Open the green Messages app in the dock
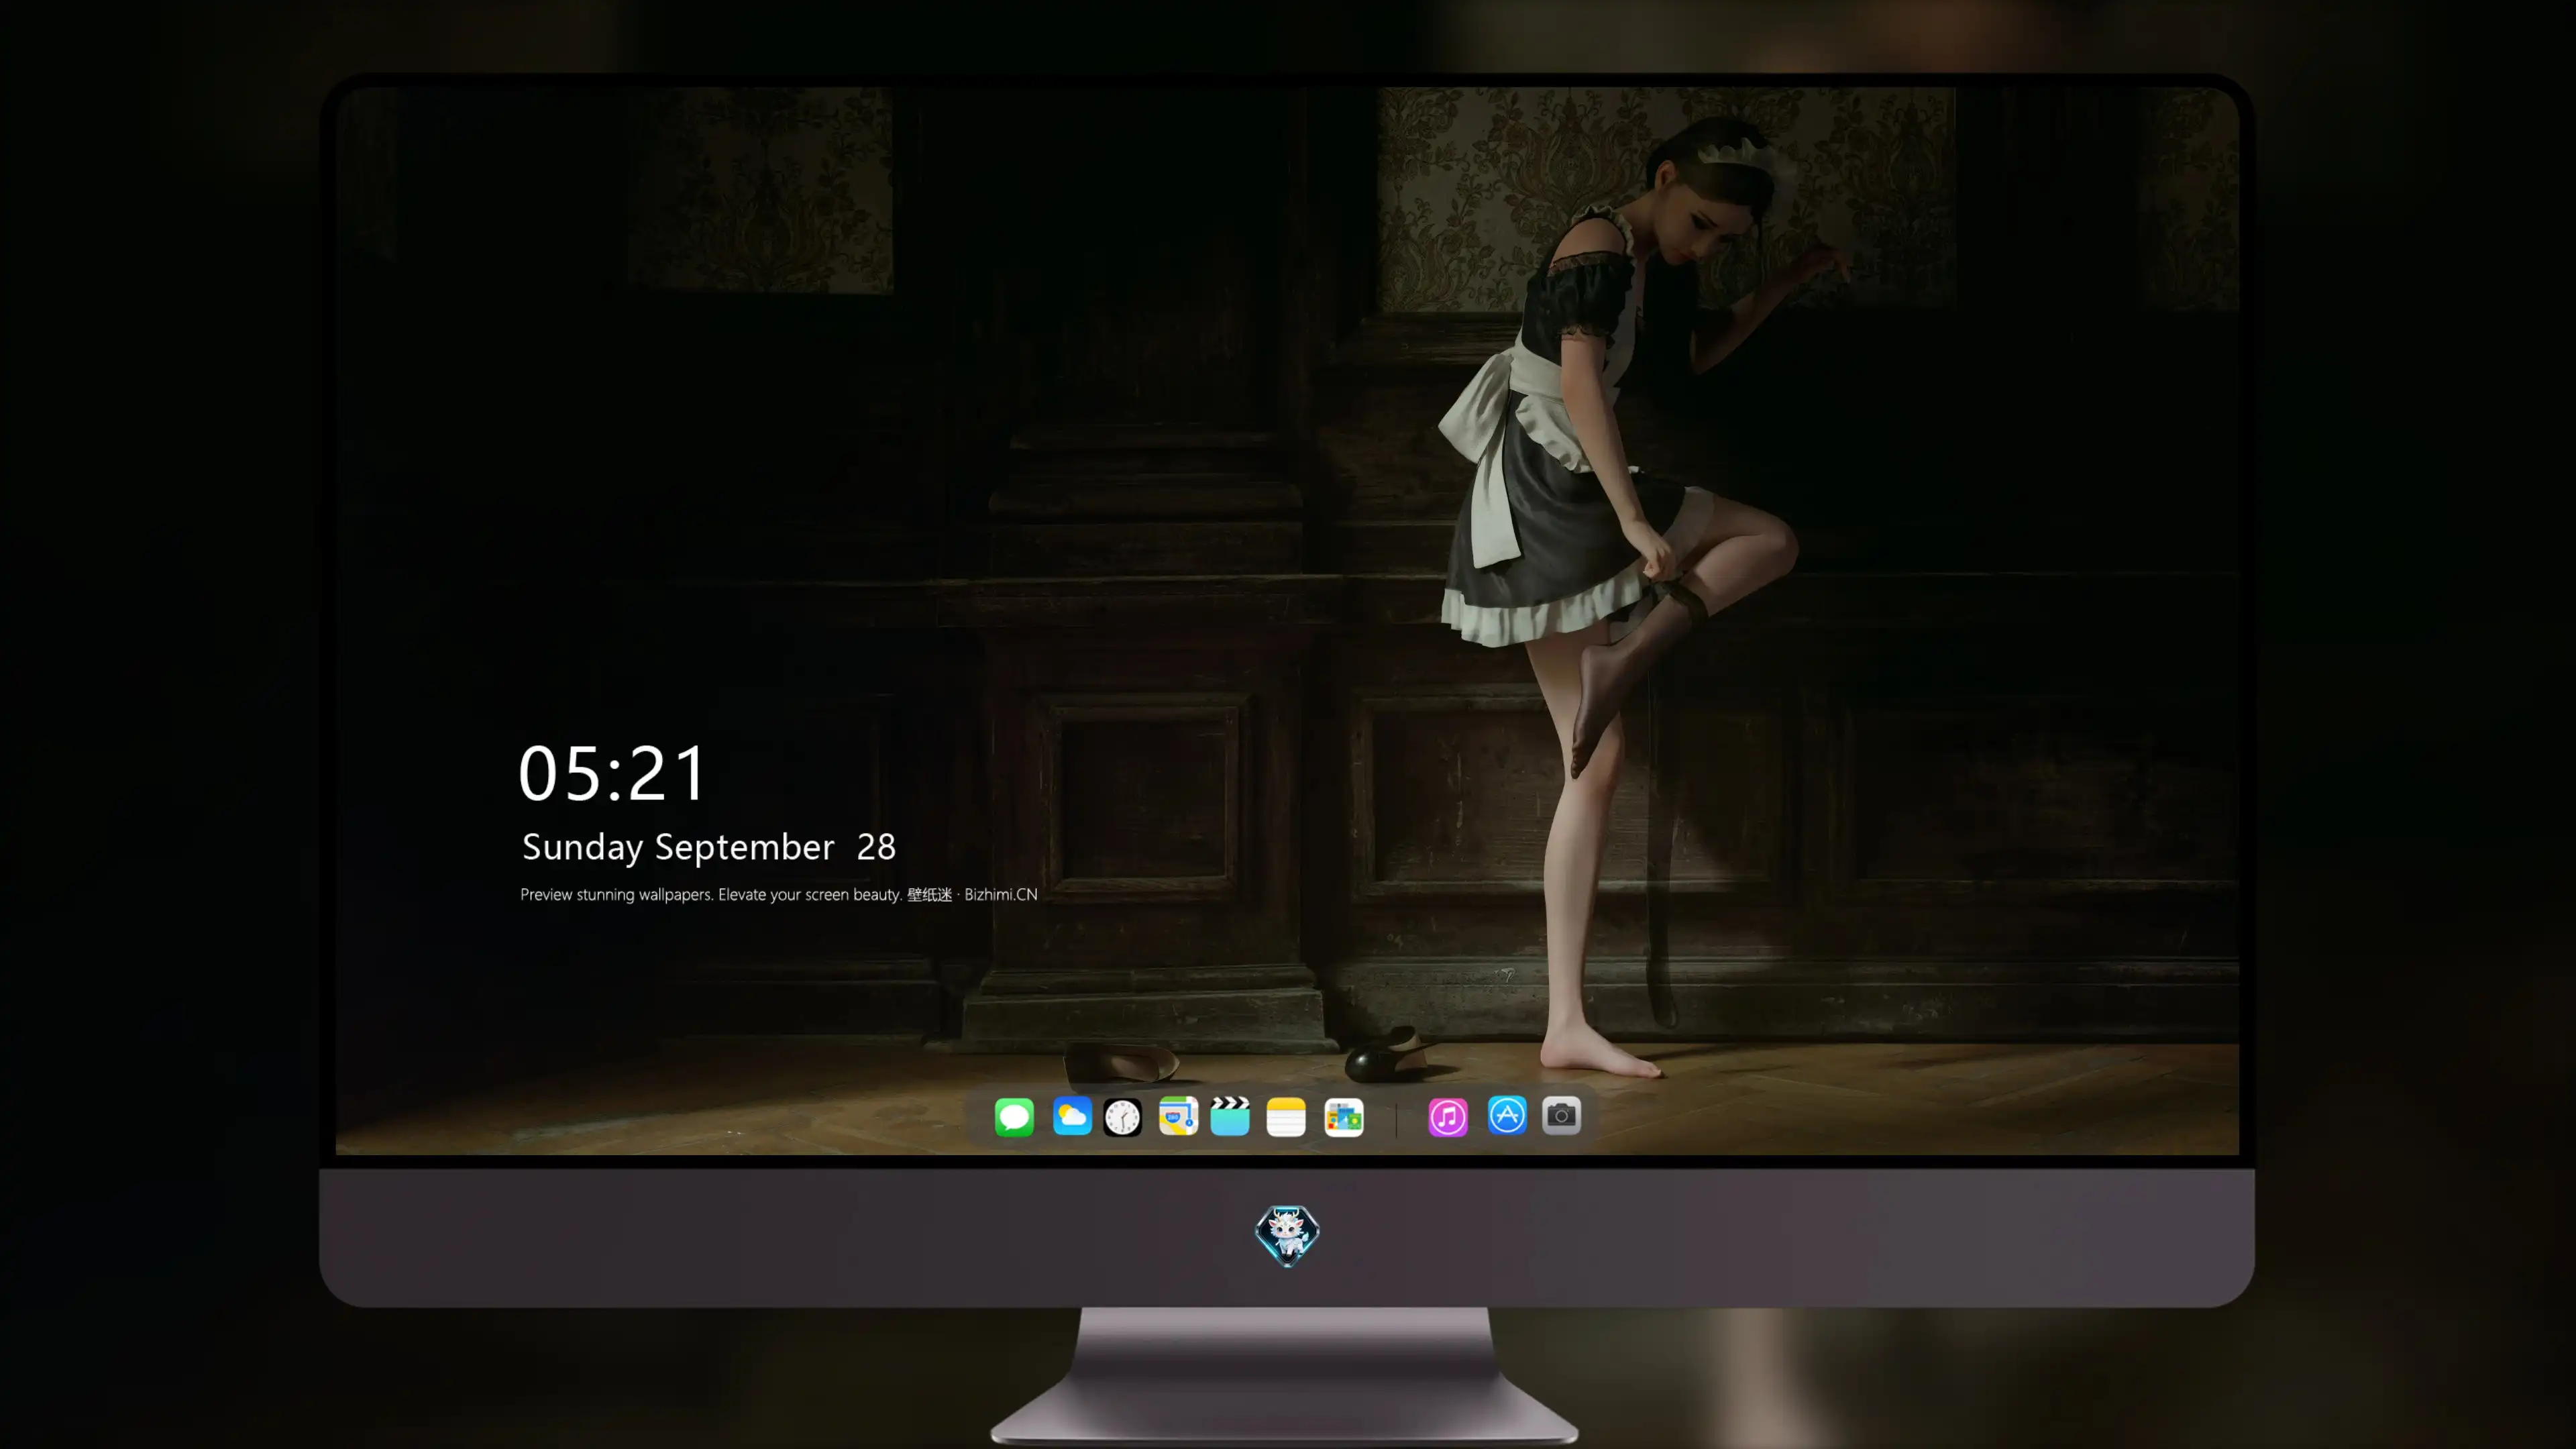2576x1449 pixels. click(1014, 1117)
